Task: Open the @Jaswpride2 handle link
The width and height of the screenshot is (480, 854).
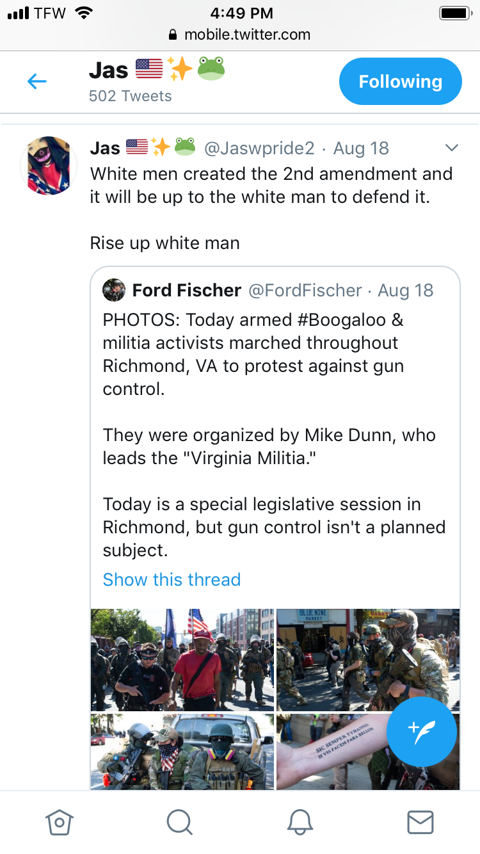Action: (x=259, y=149)
